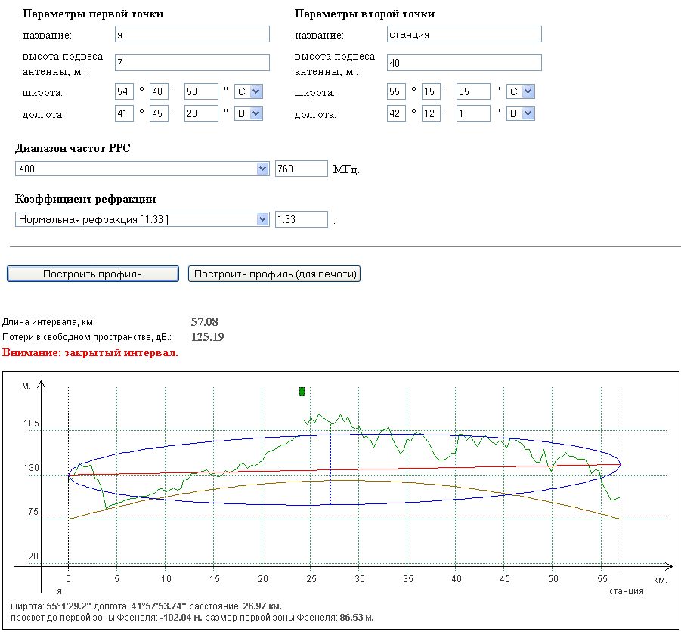Click the 'станция' label under the chart axis
Screen dimensions: 681x632
pyautogui.click(x=627, y=591)
